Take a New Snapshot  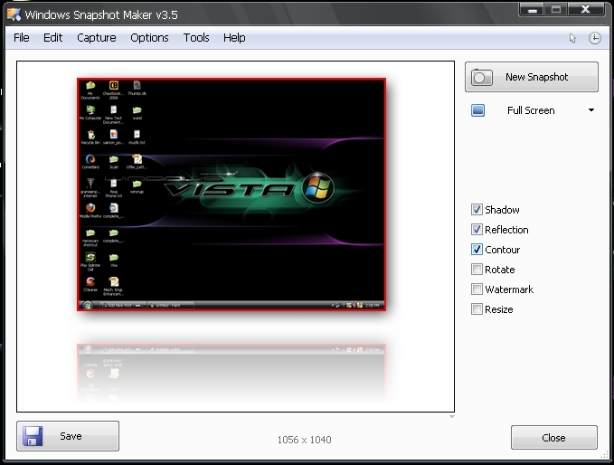[532, 77]
